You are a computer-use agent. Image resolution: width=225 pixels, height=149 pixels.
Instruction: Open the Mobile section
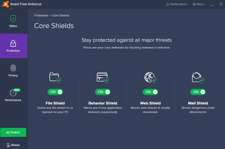click(13, 145)
